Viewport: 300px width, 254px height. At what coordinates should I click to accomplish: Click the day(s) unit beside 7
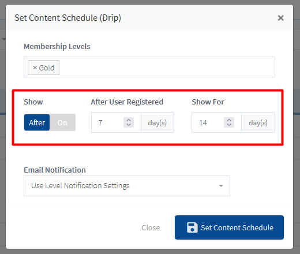point(157,122)
